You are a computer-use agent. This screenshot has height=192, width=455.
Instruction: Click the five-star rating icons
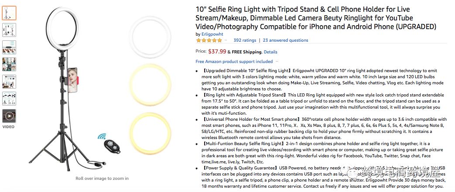(x=209, y=40)
